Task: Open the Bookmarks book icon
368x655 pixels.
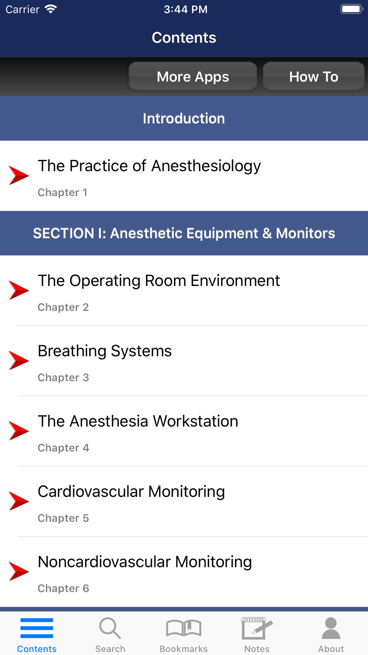Action: pos(184,628)
